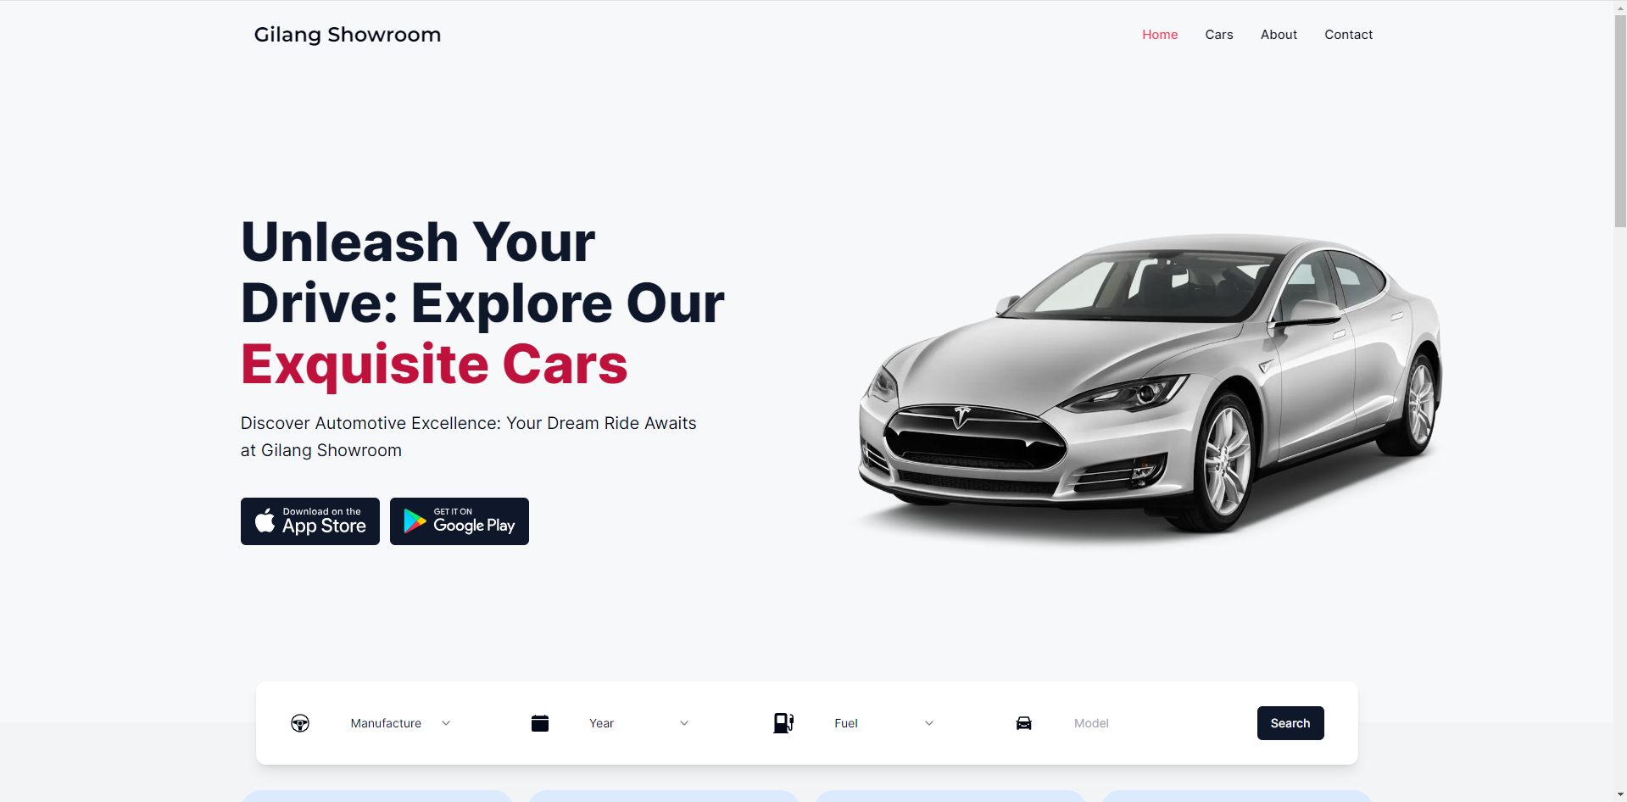This screenshot has width=1627, height=802.
Task: Open the Fuel type dropdown
Action: (883, 723)
